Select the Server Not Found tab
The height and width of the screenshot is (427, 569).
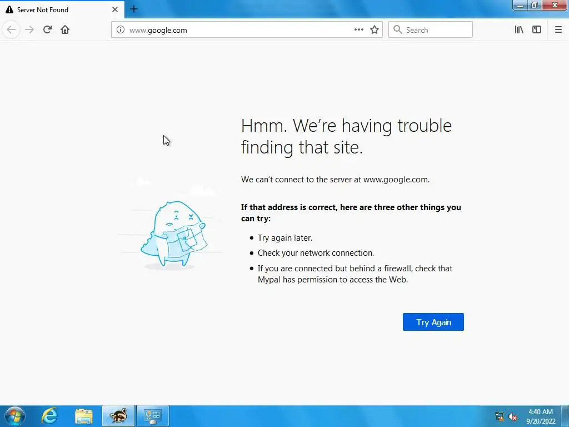pyautogui.click(x=62, y=10)
